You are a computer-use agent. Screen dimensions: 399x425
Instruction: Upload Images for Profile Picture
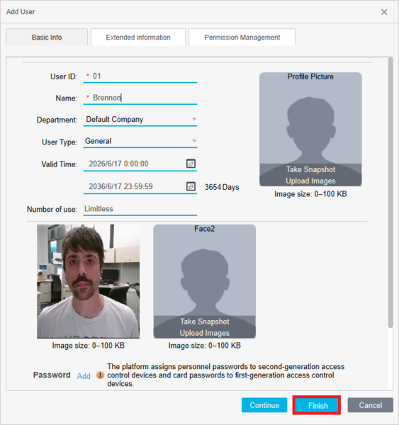[310, 181]
